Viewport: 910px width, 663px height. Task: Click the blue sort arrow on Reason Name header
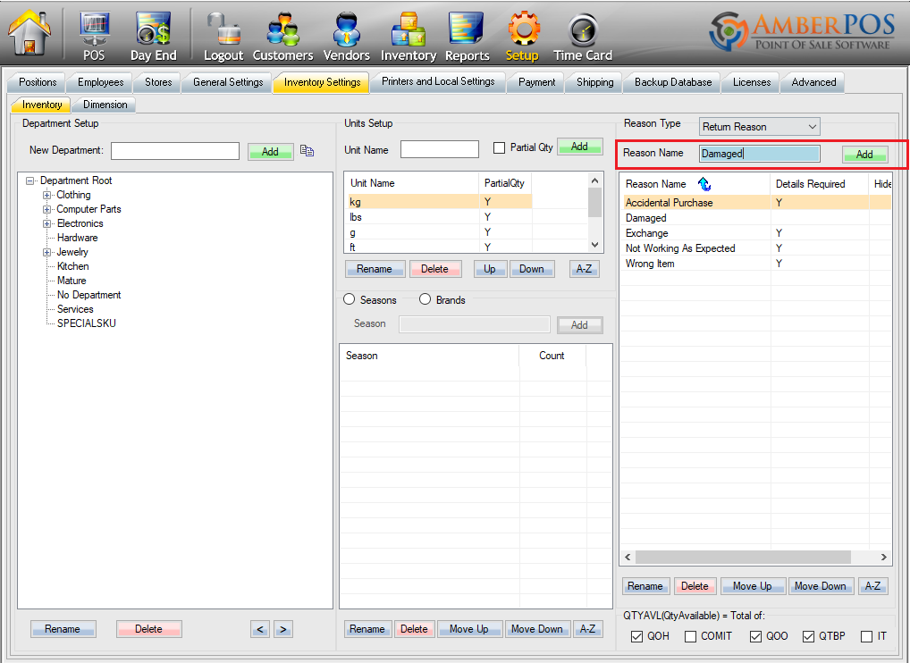(704, 184)
